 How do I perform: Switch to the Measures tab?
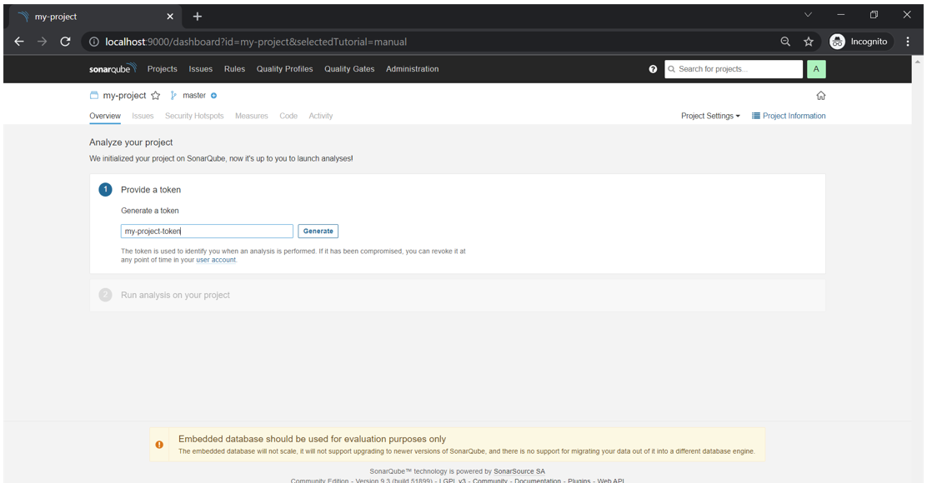click(x=251, y=116)
